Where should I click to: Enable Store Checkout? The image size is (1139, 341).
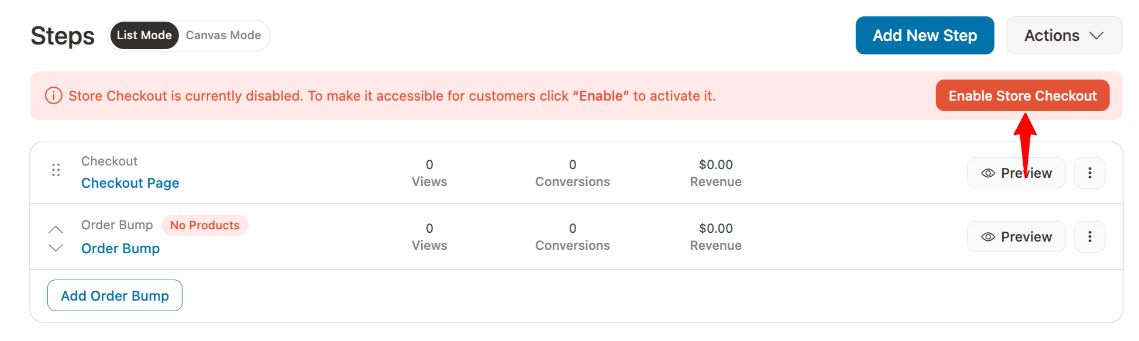point(1022,95)
